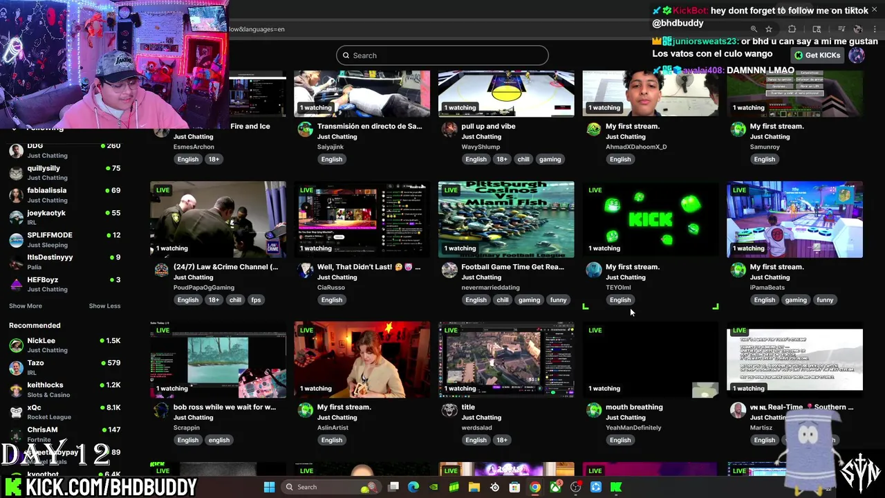Open werdsalad's channel avatar

[x=449, y=410]
